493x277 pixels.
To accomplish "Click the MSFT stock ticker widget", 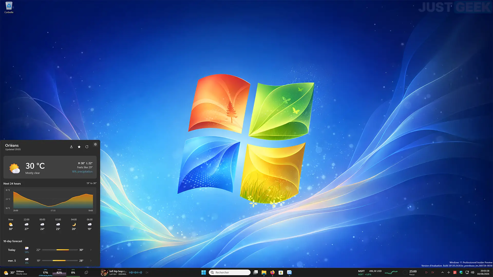I will (x=370, y=273).
